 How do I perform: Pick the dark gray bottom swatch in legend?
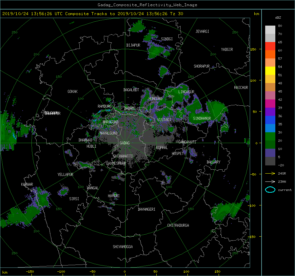(270, 161)
